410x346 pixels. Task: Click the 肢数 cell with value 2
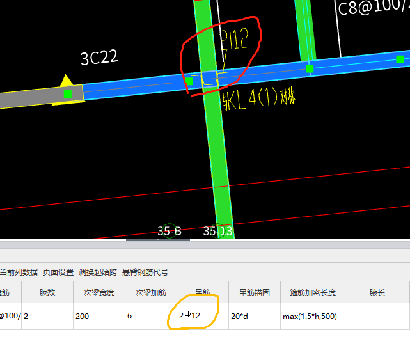pos(47,317)
